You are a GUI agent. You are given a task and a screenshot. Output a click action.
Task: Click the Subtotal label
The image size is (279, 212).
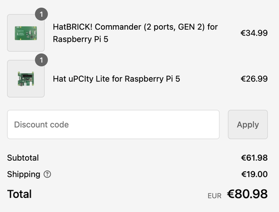[23, 158]
